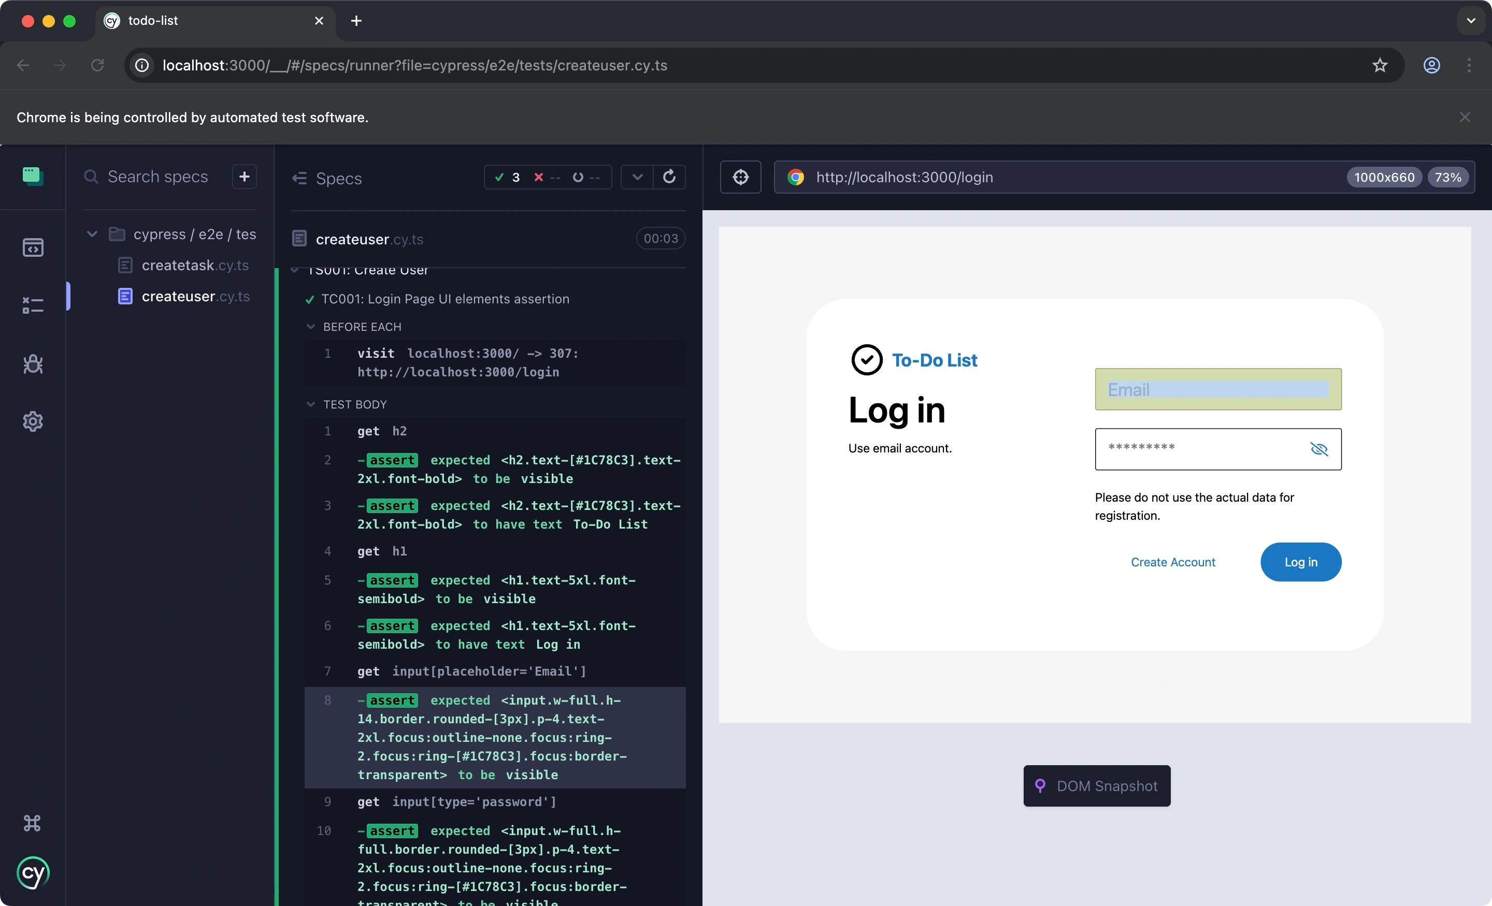Viewport: 1492px width, 906px height.
Task: Select assert h1 to have text Log in
Action: point(495,635)
